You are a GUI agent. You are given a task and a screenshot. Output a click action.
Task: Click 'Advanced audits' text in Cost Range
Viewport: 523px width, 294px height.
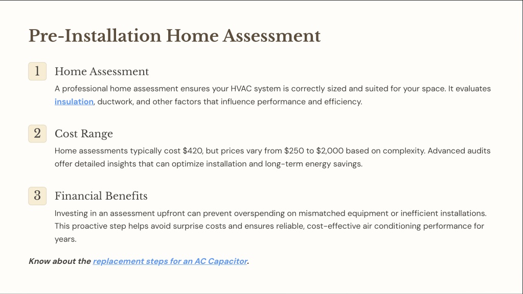(x=459, y=151)
